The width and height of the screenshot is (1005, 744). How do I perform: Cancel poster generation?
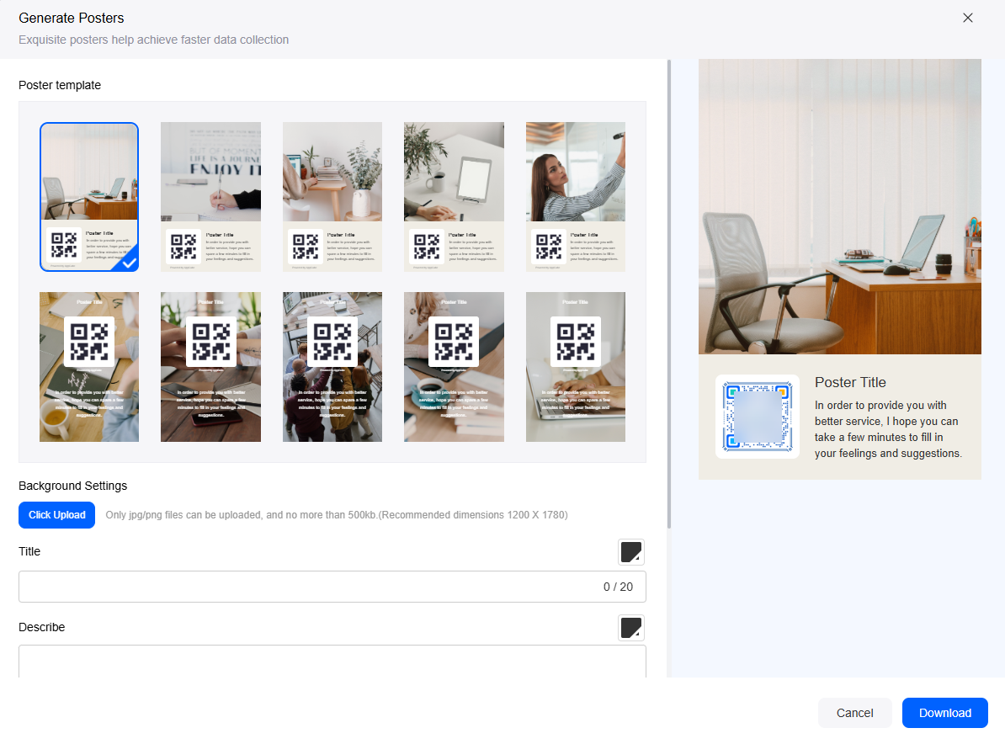(855, 713)
